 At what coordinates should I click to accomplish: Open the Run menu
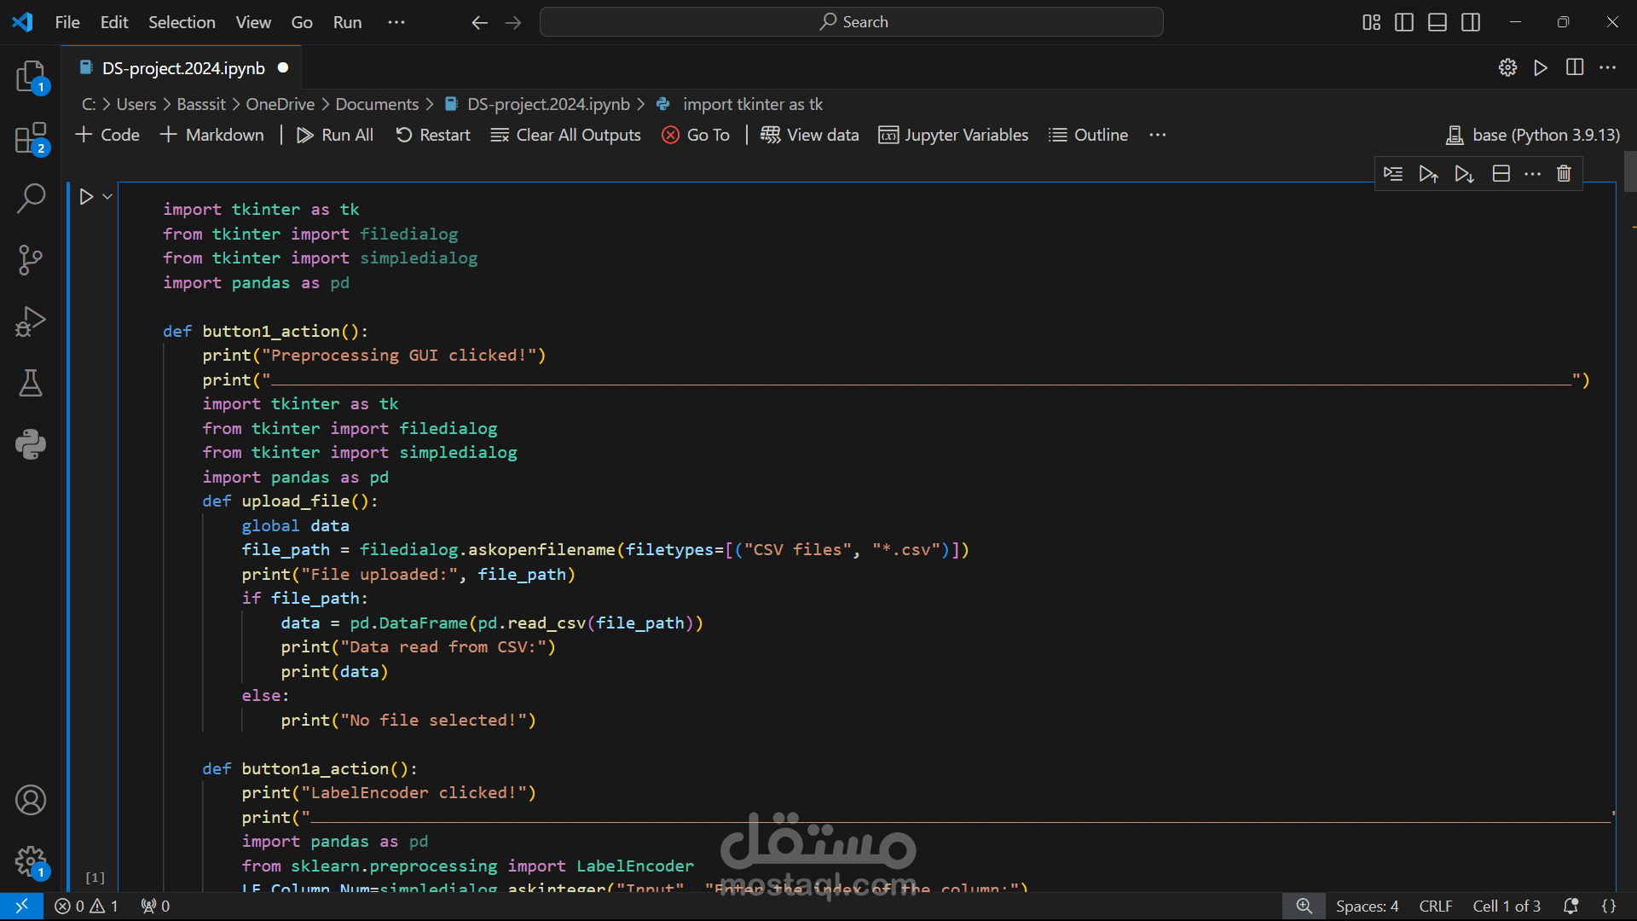347,22
